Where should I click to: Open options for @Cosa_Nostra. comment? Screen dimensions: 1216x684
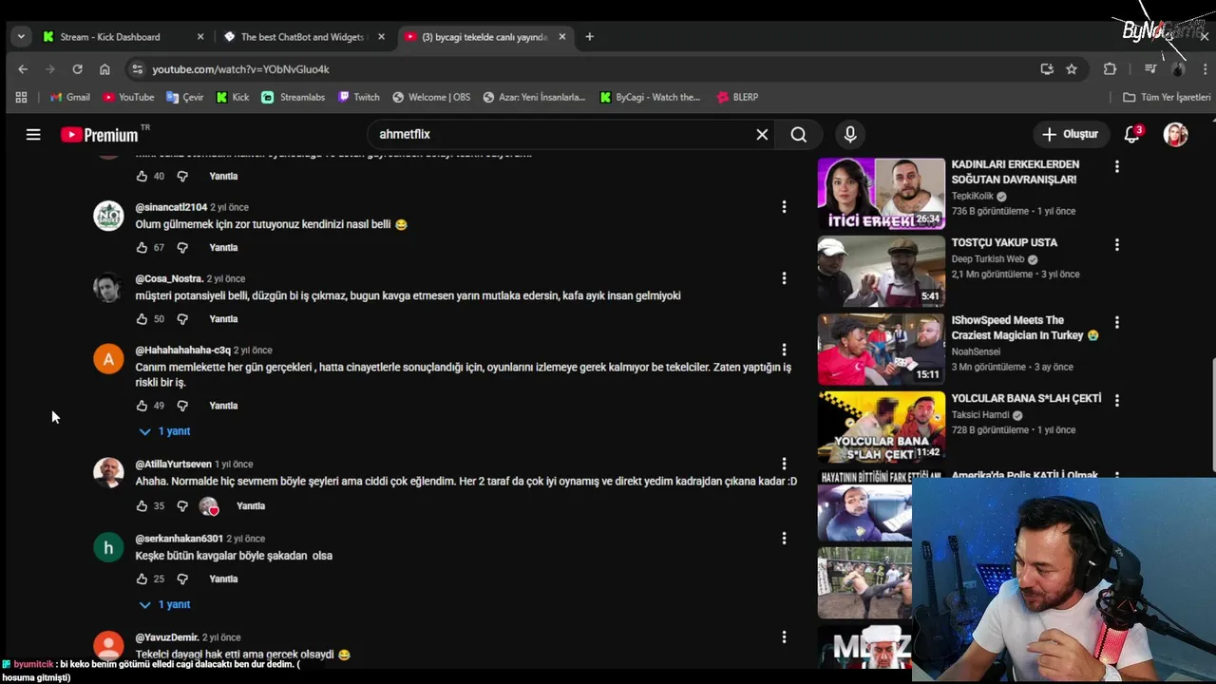[784, 278]
